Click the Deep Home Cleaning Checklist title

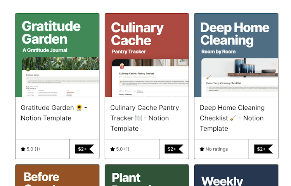pyautogui.click(x=232, y=118)
